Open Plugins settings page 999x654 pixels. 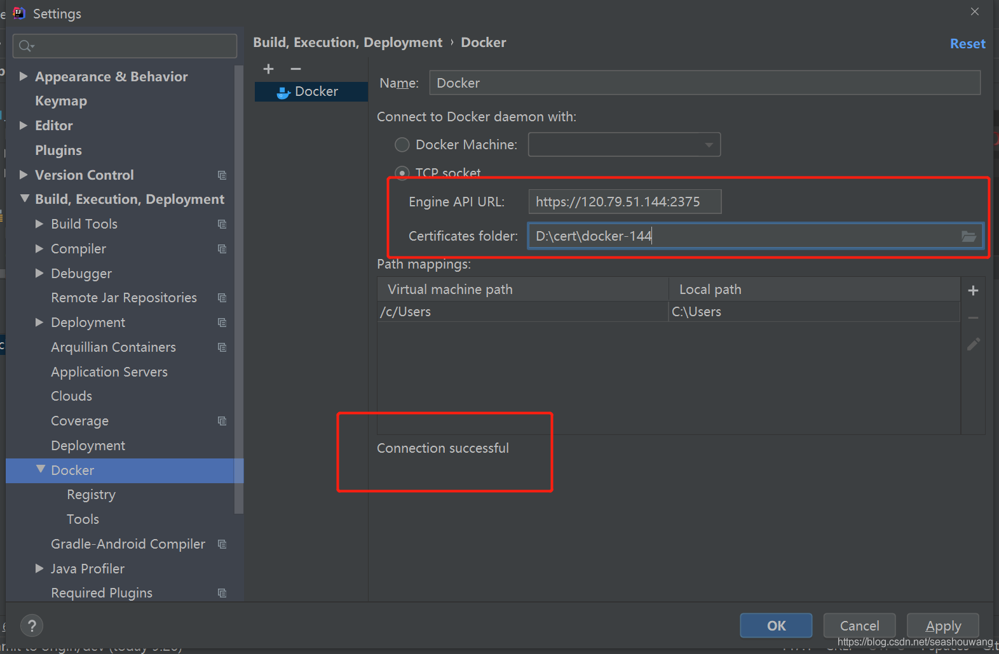58,150
